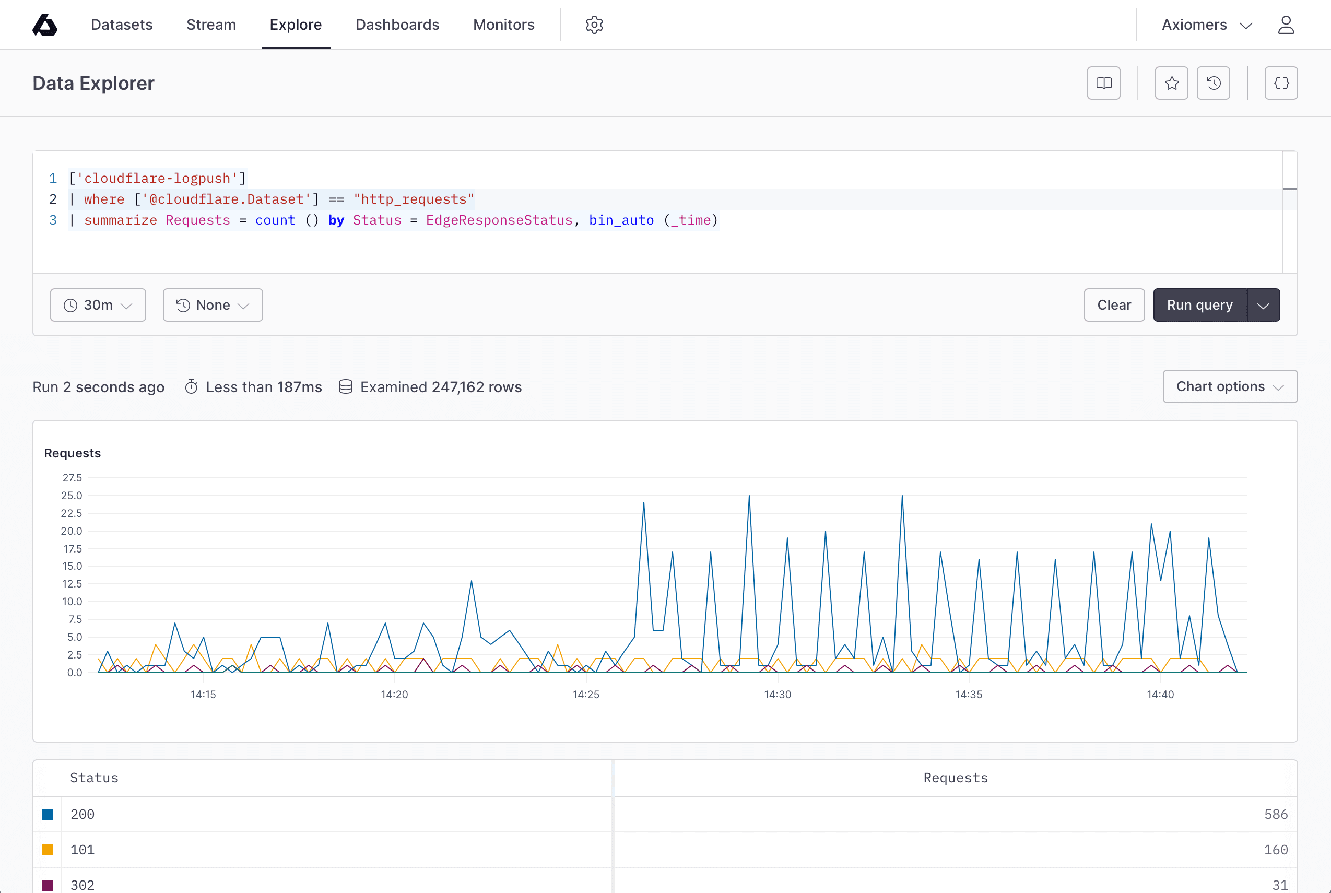The image size is (1331, 893).
Task: Click the Requests column header
Action: pyautogui.click(x=956, y=778)
